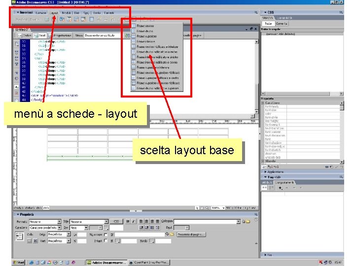Screen dimensions: 355x266
Task: Switch to Dividi split view
Action: 40,35
